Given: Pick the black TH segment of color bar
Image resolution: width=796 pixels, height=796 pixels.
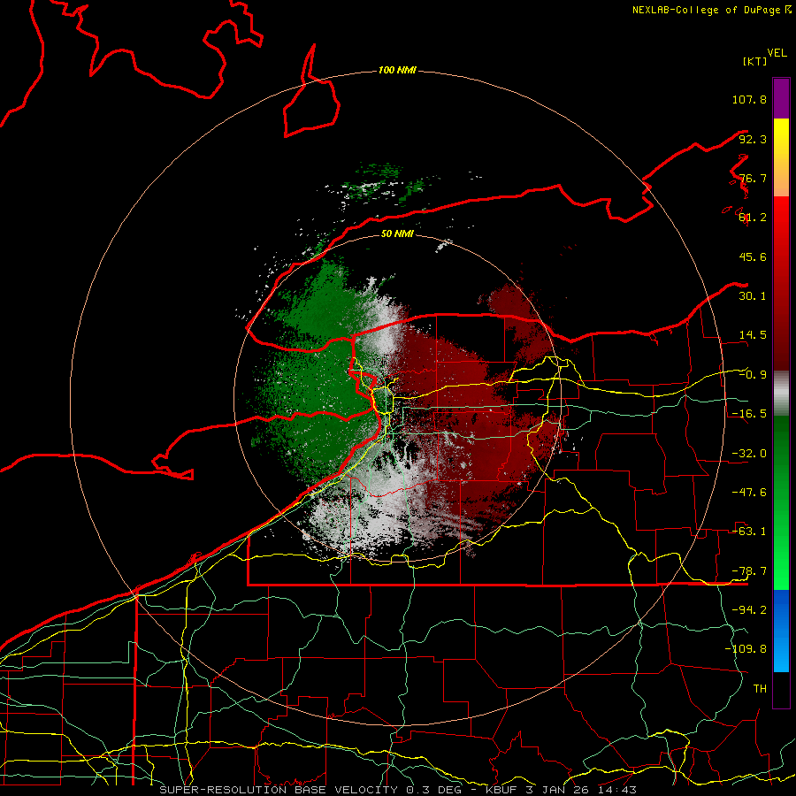Looking at the screenshot, I should point(781,689).
